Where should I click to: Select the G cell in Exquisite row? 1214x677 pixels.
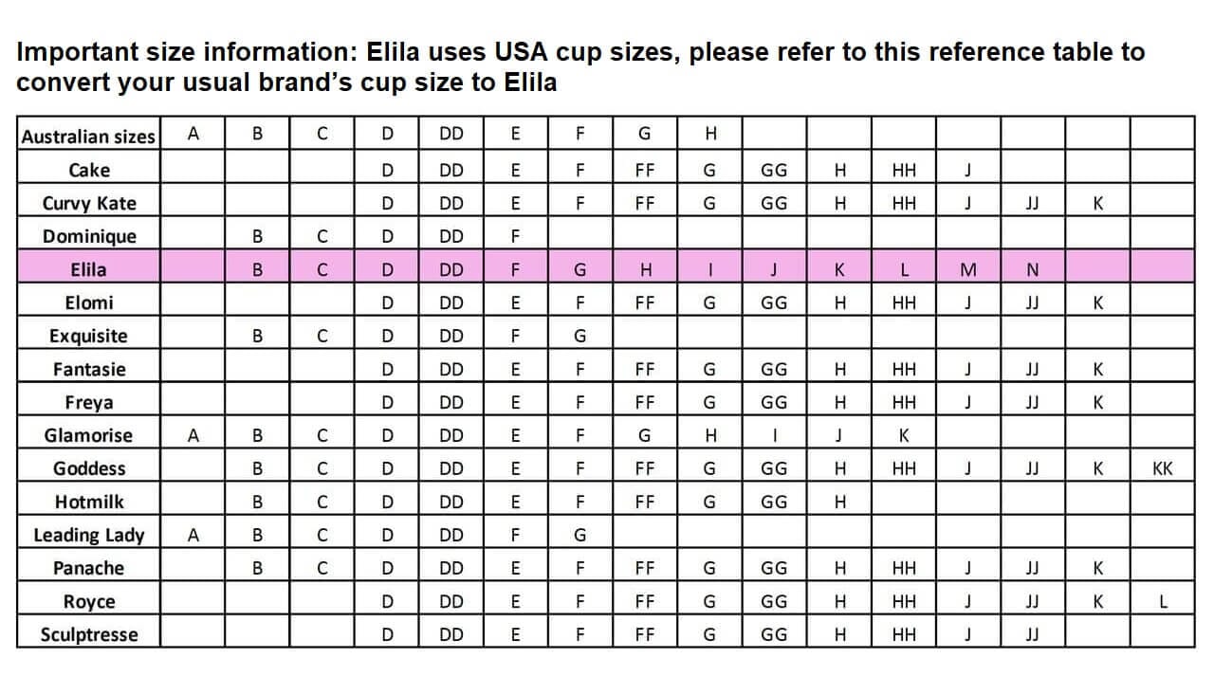(580, 336)
